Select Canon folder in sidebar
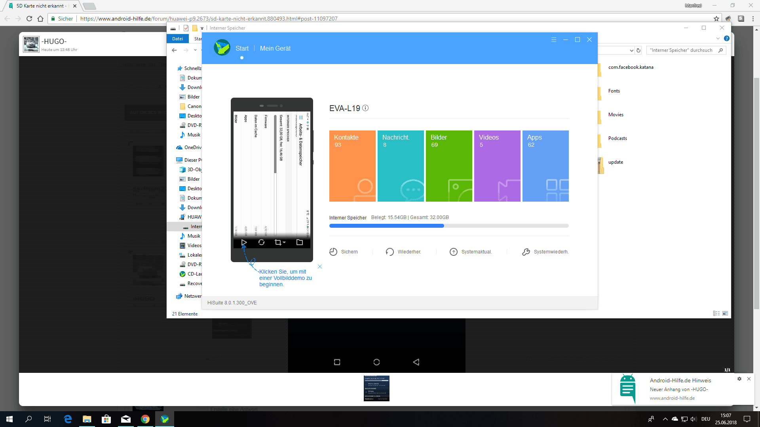The width and height of the screenshot is (760, 427). click(190, 106)
